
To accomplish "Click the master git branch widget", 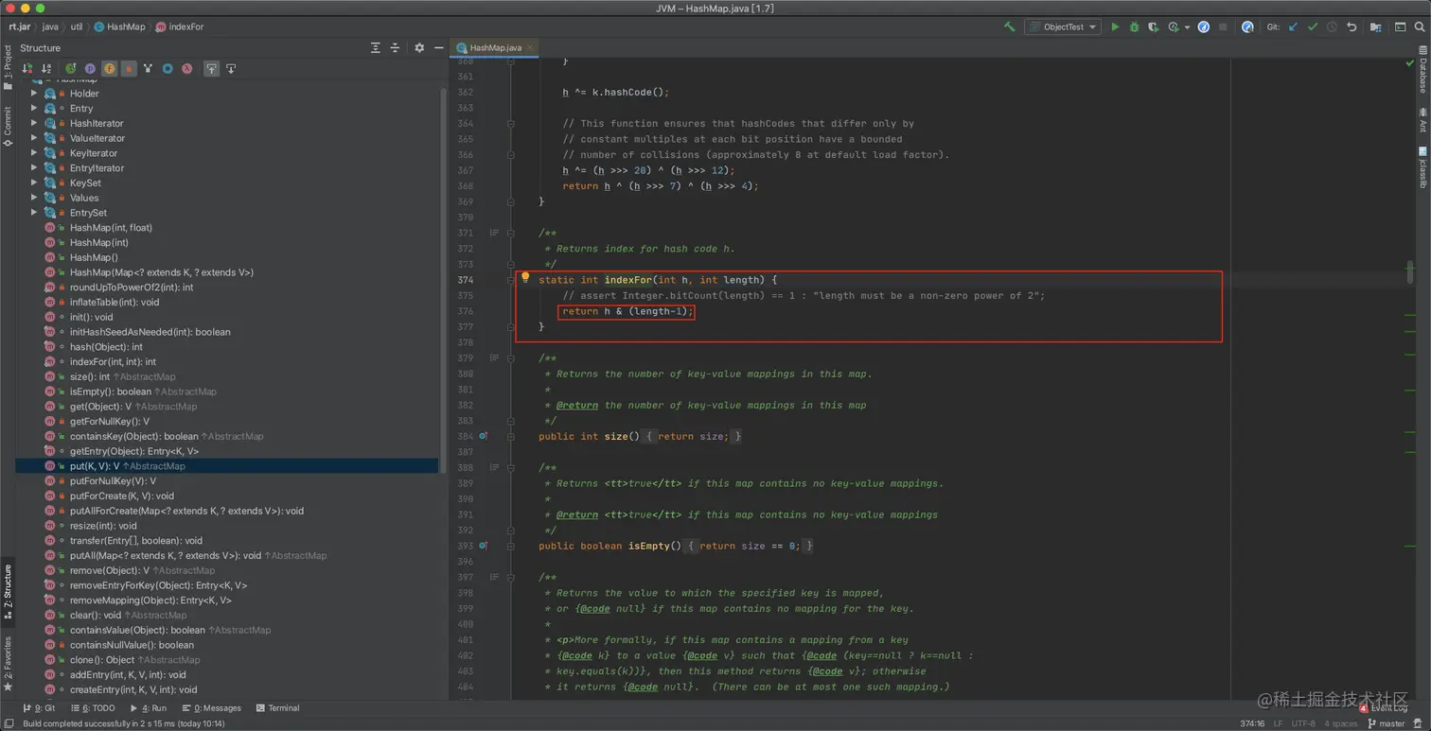I will coord(1386,723).
